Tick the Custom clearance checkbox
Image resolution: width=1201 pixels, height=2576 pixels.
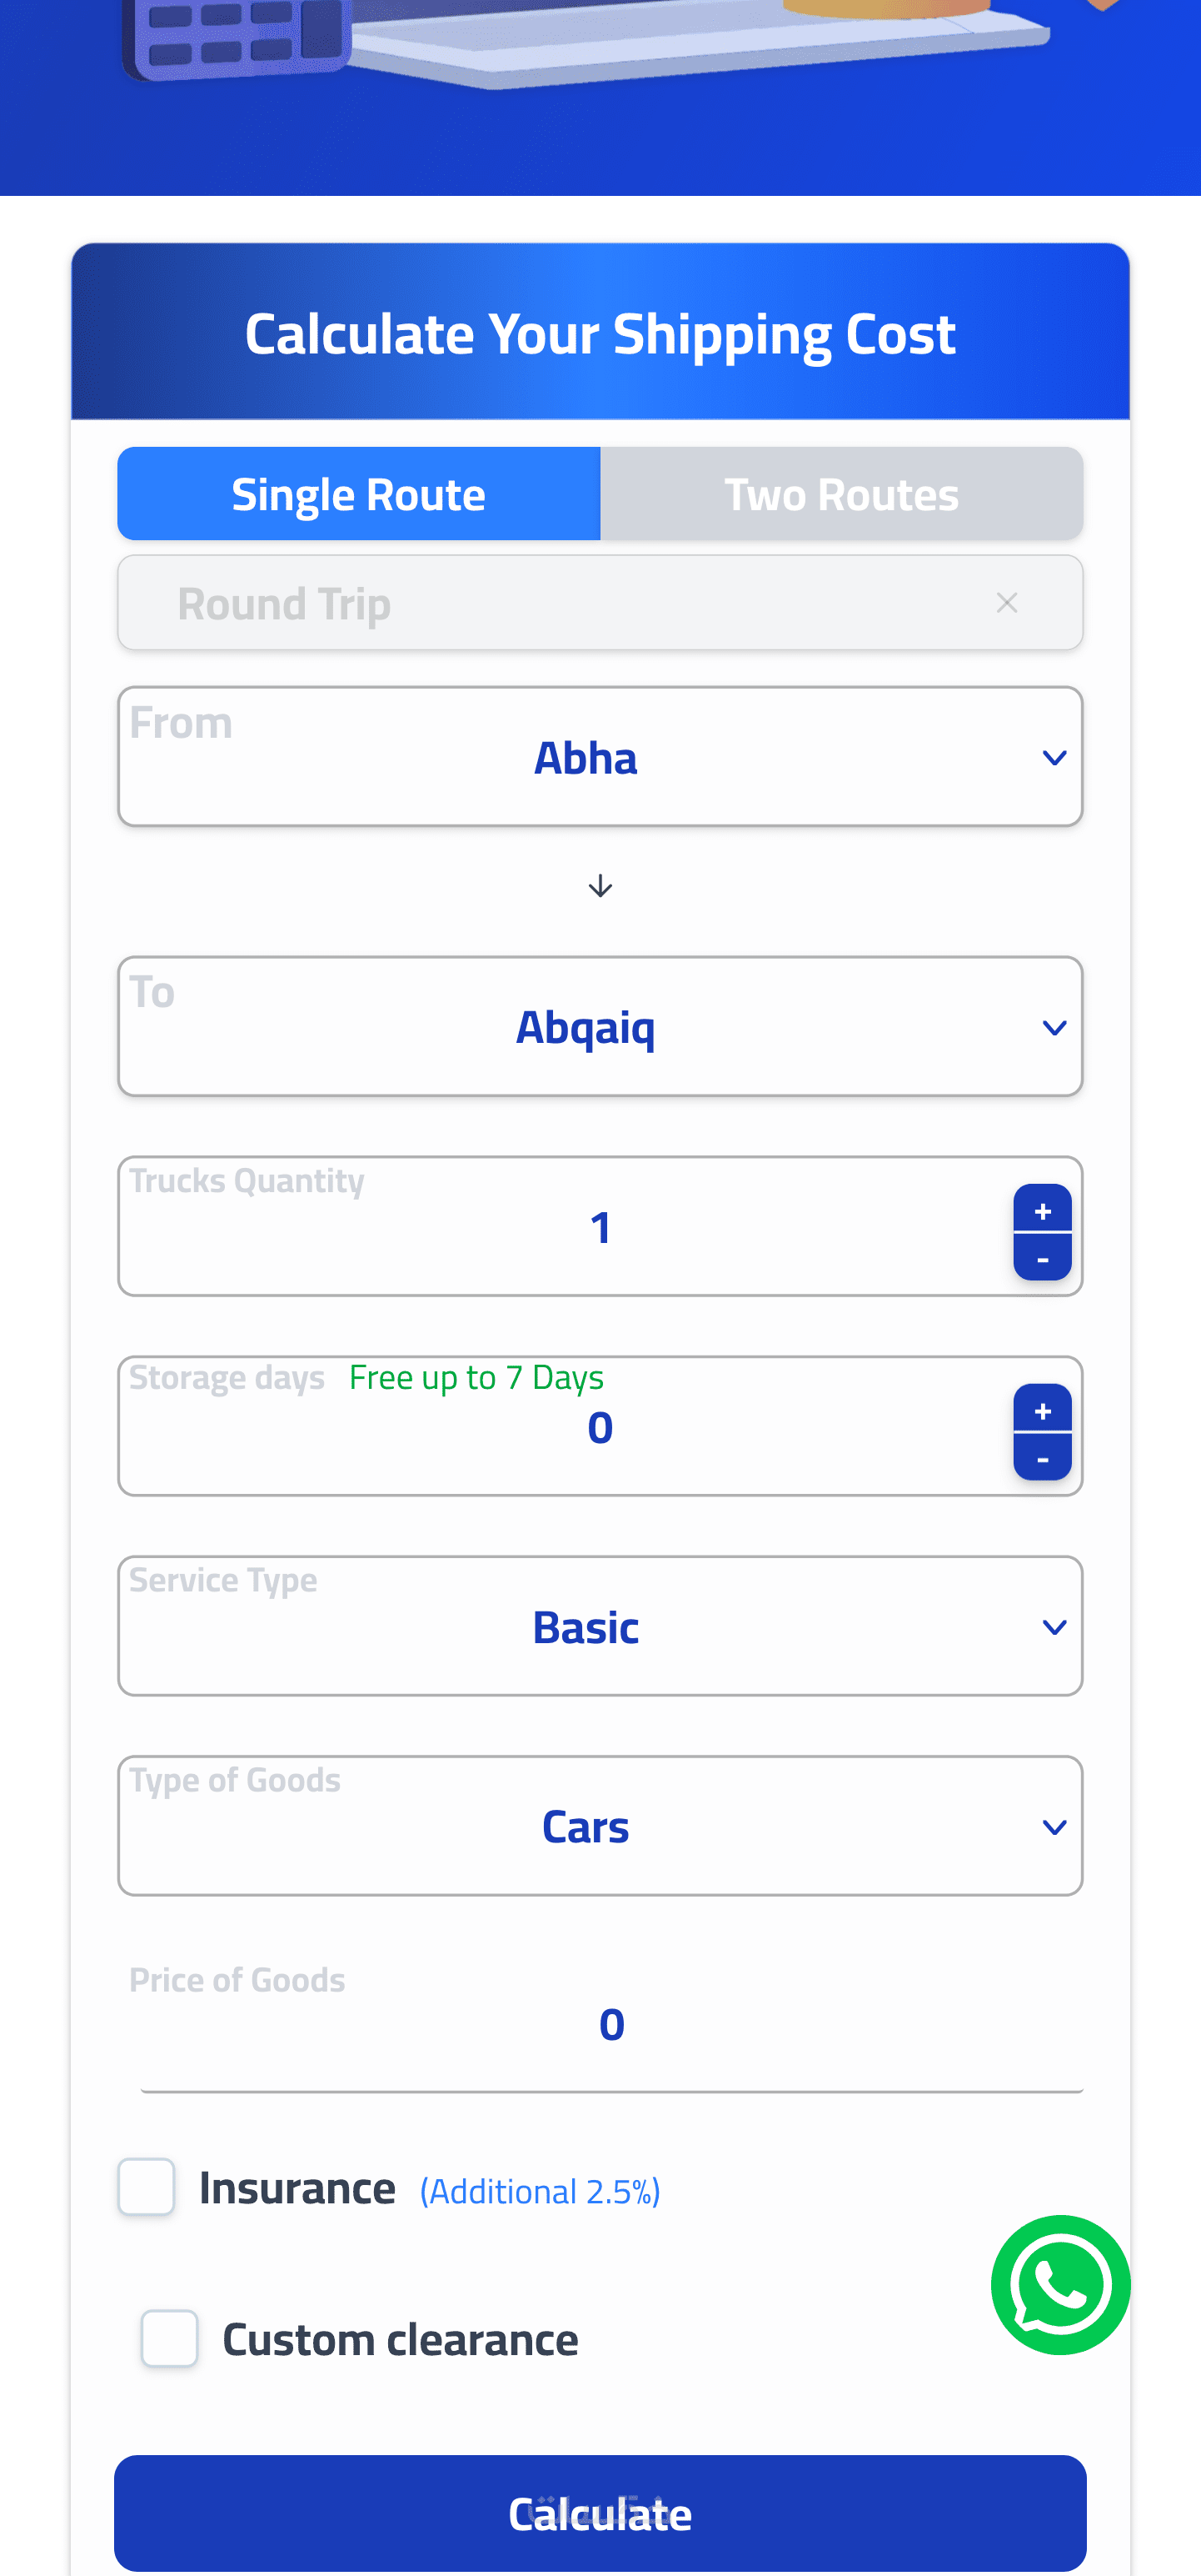(170, 2338)
